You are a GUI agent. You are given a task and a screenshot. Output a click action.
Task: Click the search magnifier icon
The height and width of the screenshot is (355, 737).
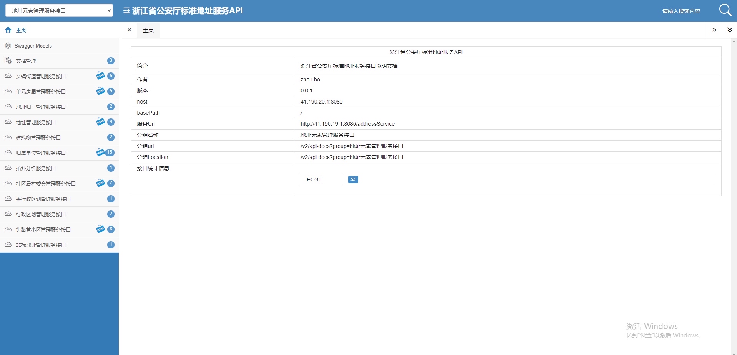[x=725, y=10]
